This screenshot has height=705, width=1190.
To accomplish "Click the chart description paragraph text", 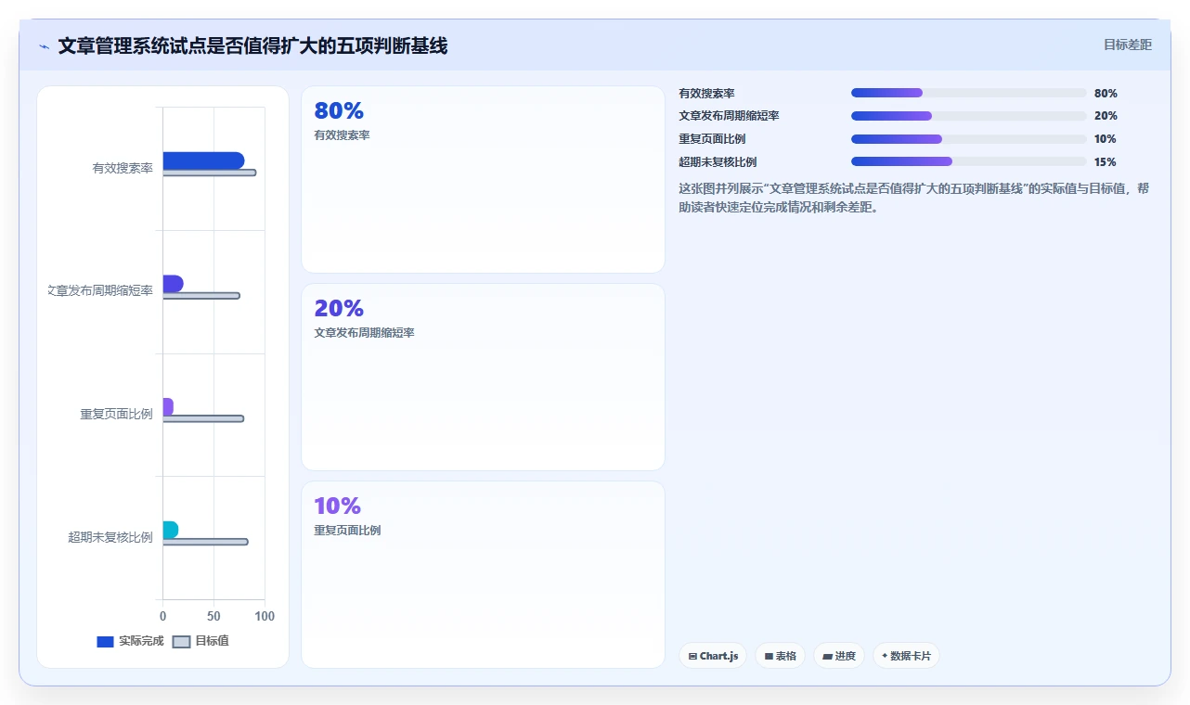I will (x=915, y=198).
